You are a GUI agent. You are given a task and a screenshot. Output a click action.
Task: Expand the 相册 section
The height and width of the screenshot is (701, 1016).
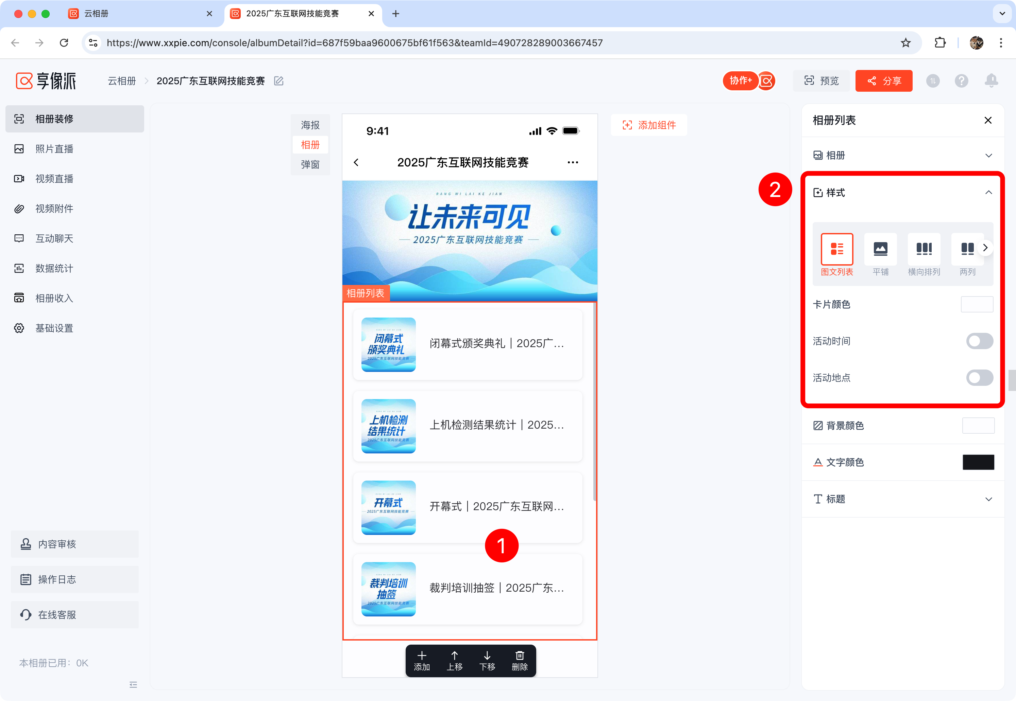pyautogui.click(x=988, y=156)
